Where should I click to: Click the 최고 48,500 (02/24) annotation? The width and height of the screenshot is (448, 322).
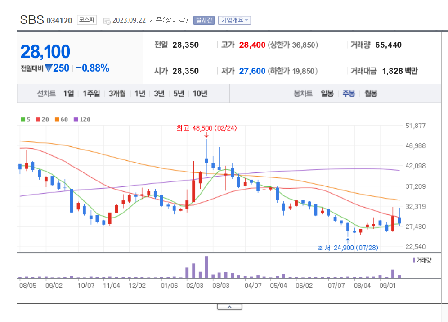206,128
